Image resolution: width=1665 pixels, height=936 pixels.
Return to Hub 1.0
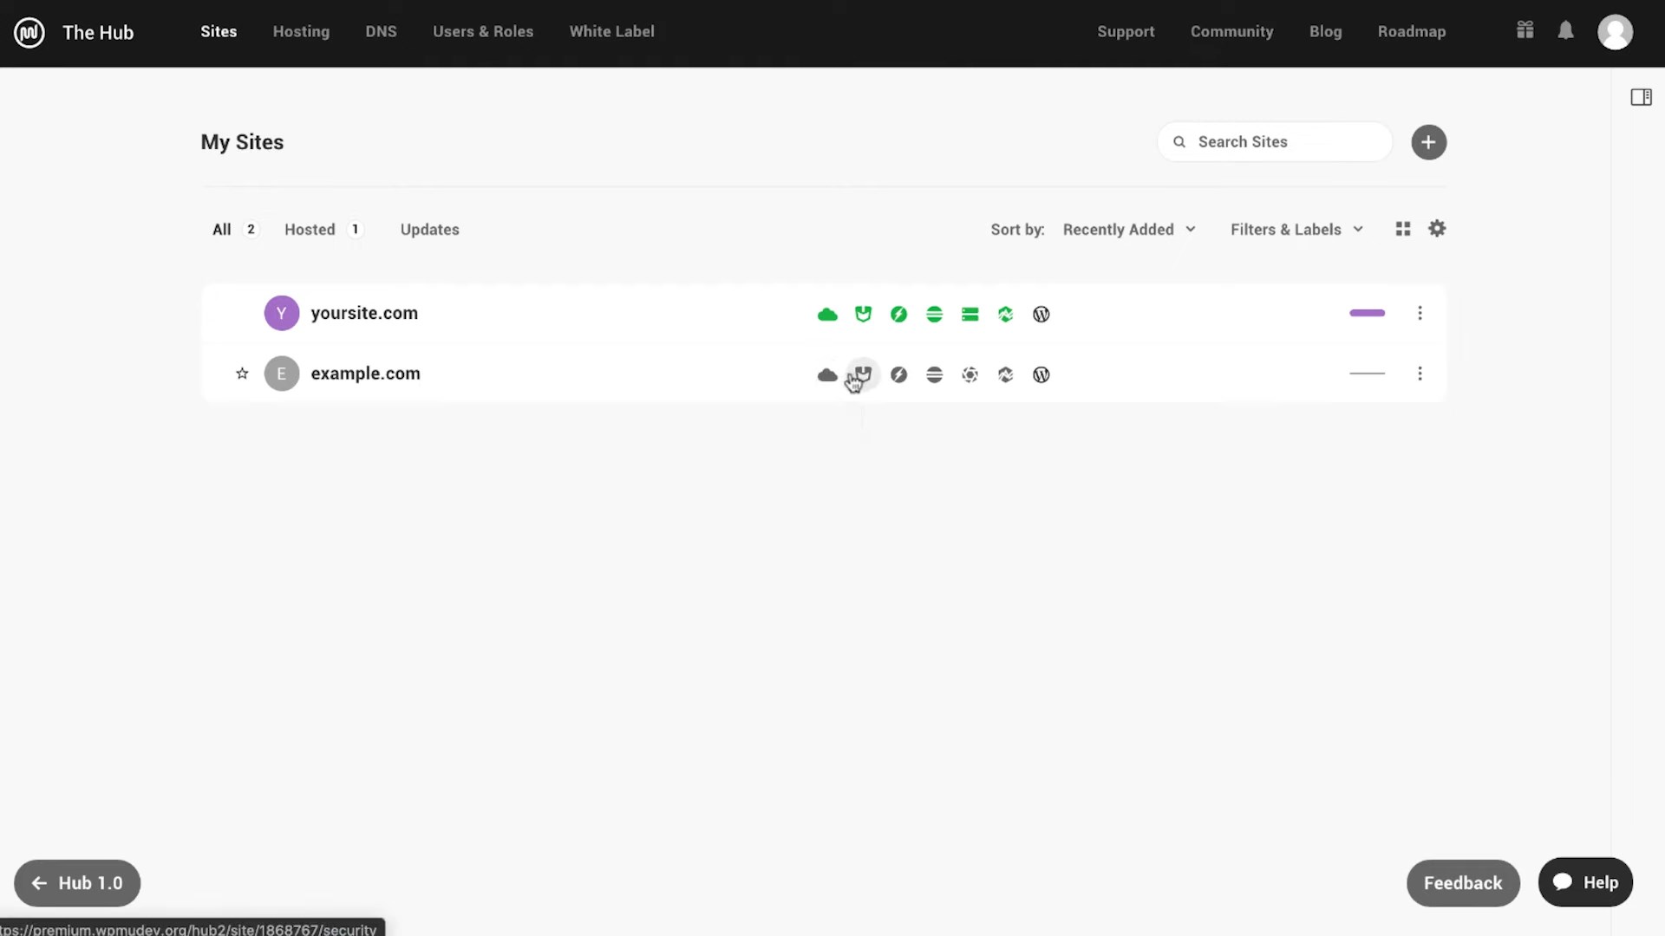(x=77, y=883)
